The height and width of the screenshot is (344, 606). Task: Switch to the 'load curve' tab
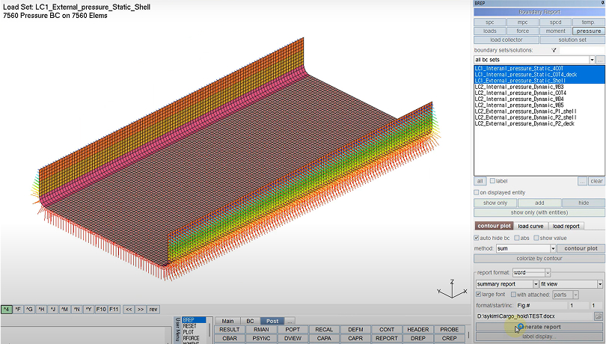click(530, 226)
